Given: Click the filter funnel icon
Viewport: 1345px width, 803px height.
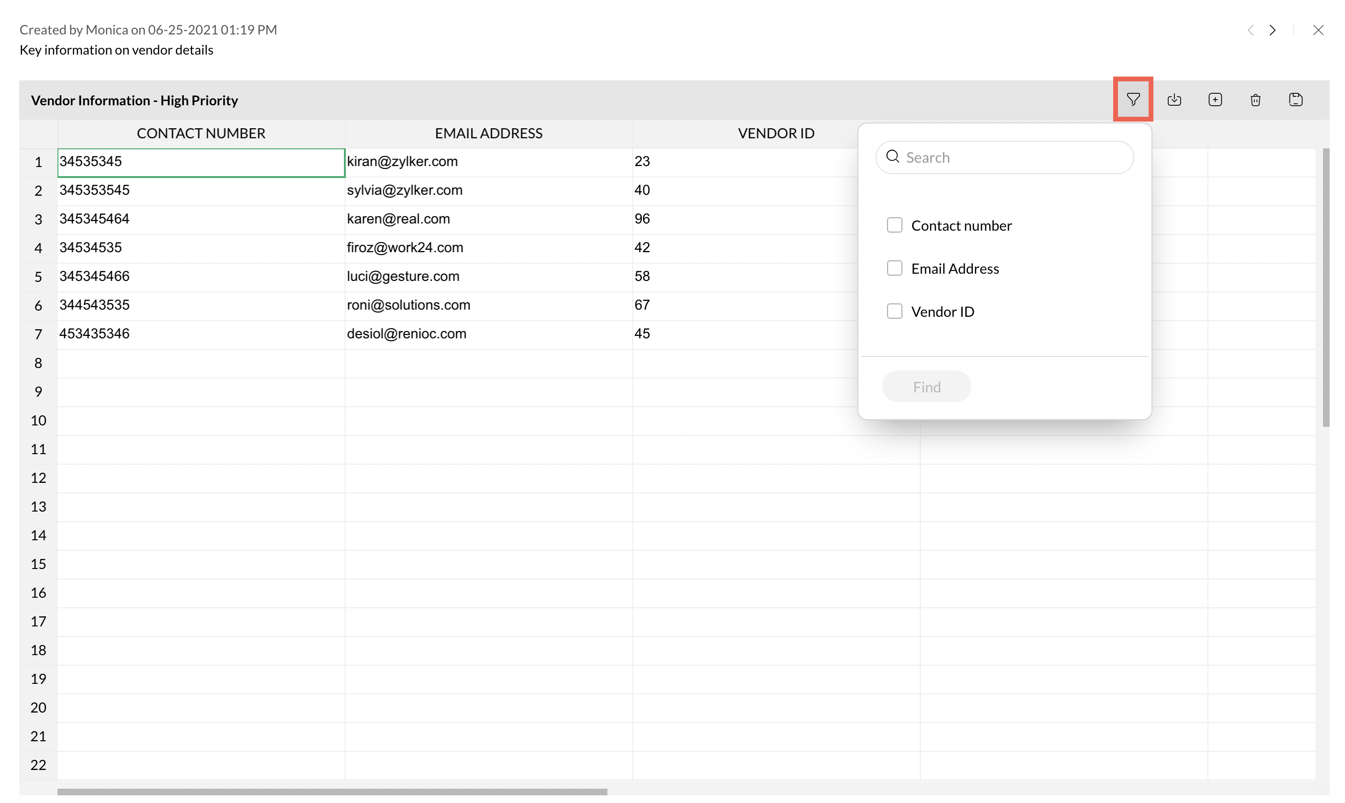Looking at the screenshot, I should [1133, 100].
